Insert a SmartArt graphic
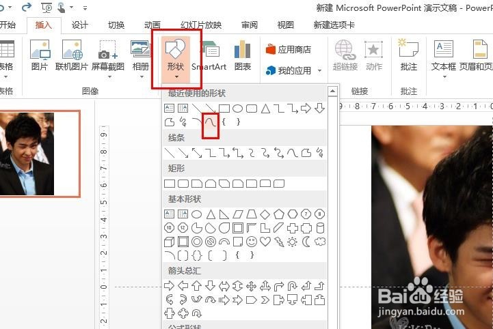This screenshot has width=493, height=329. click(209, 55)
